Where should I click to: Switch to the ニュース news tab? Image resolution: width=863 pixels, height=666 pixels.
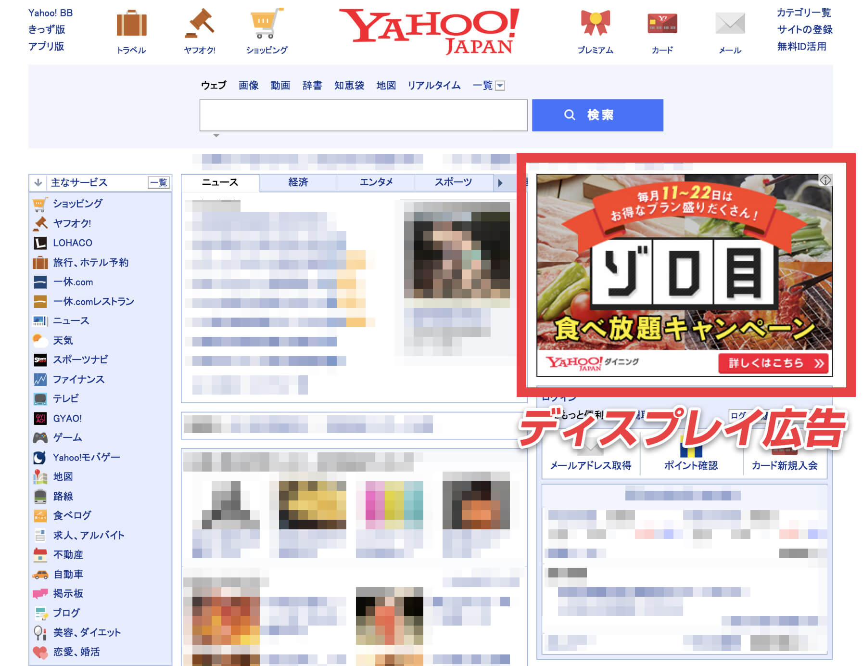pyautogui.click(x=220, y=182)
